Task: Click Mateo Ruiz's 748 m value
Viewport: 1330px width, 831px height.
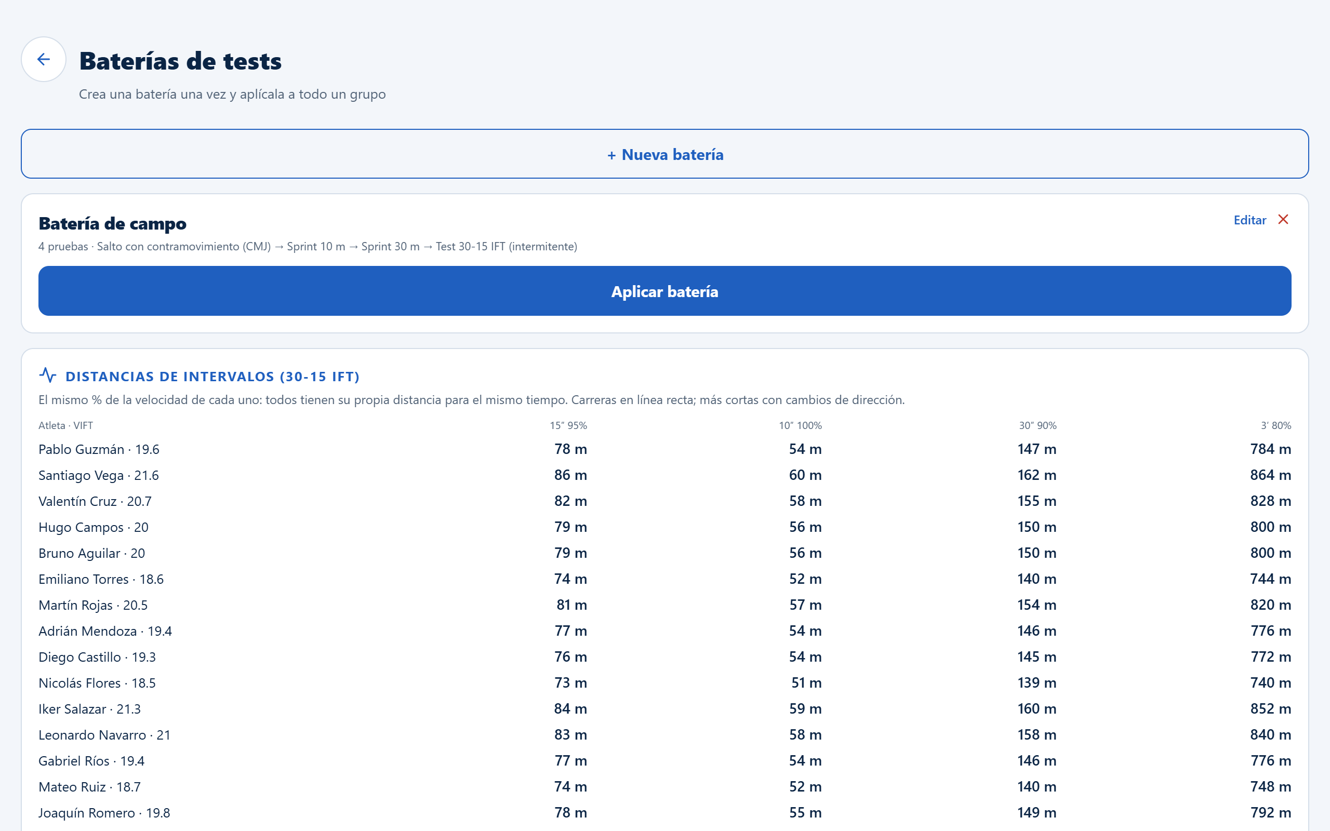Action: pos(1271,786)
